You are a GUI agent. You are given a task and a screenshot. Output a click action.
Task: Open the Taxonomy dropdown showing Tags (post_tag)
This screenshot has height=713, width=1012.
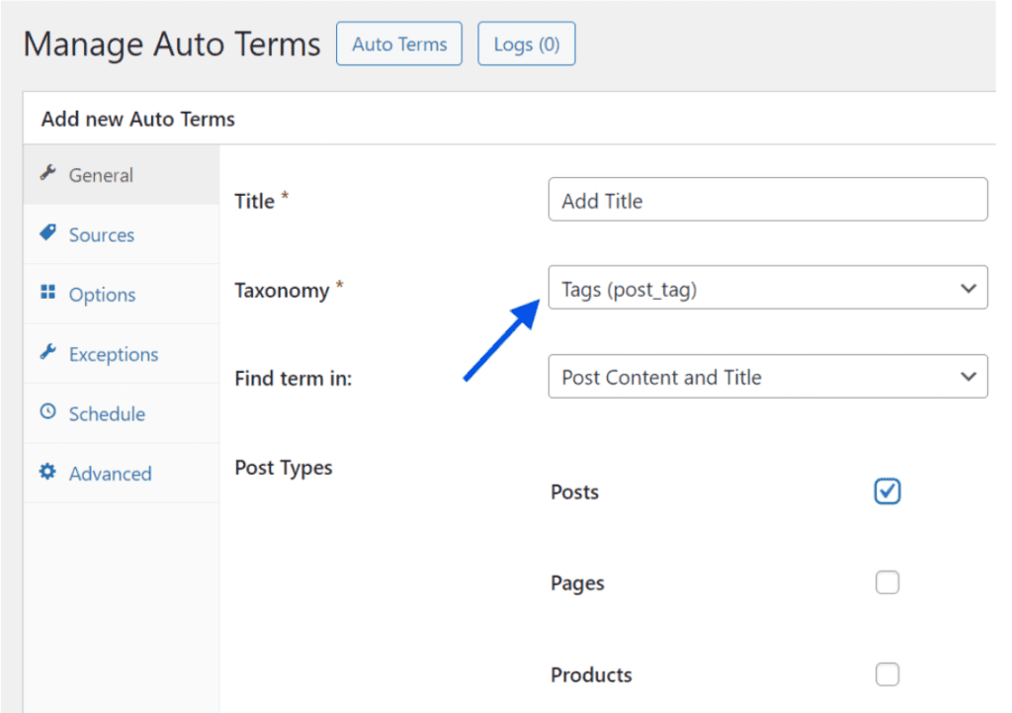pyautogui.click(x=768, y=288)
